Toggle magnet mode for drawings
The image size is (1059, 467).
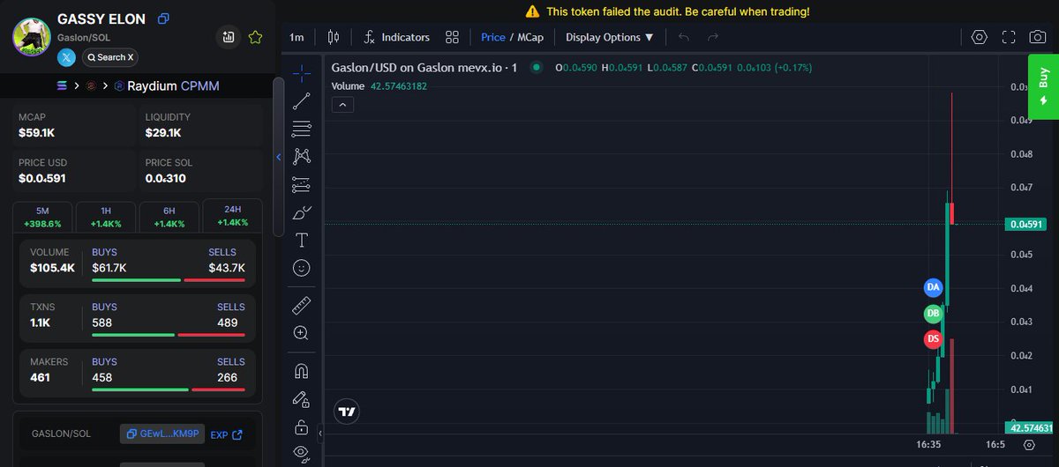pyautogui.click(x=301, y=371)
